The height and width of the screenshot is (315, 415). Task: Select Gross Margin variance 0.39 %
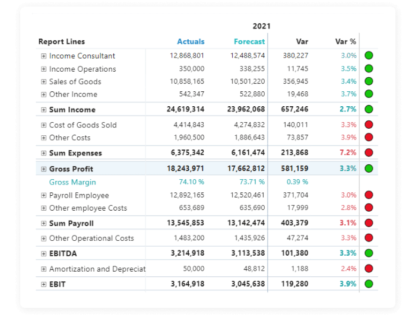pos(297,182)
